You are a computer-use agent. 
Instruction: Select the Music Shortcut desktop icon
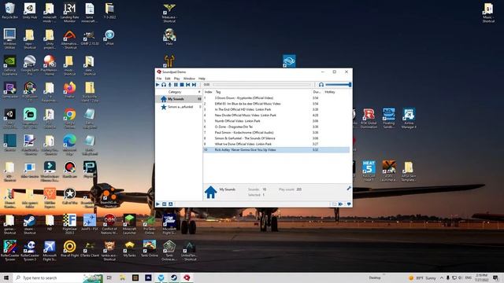(488, 13)
